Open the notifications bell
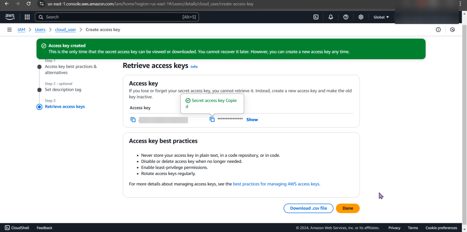Viewport: 467px width, 232px height. [x=331, y=17]
